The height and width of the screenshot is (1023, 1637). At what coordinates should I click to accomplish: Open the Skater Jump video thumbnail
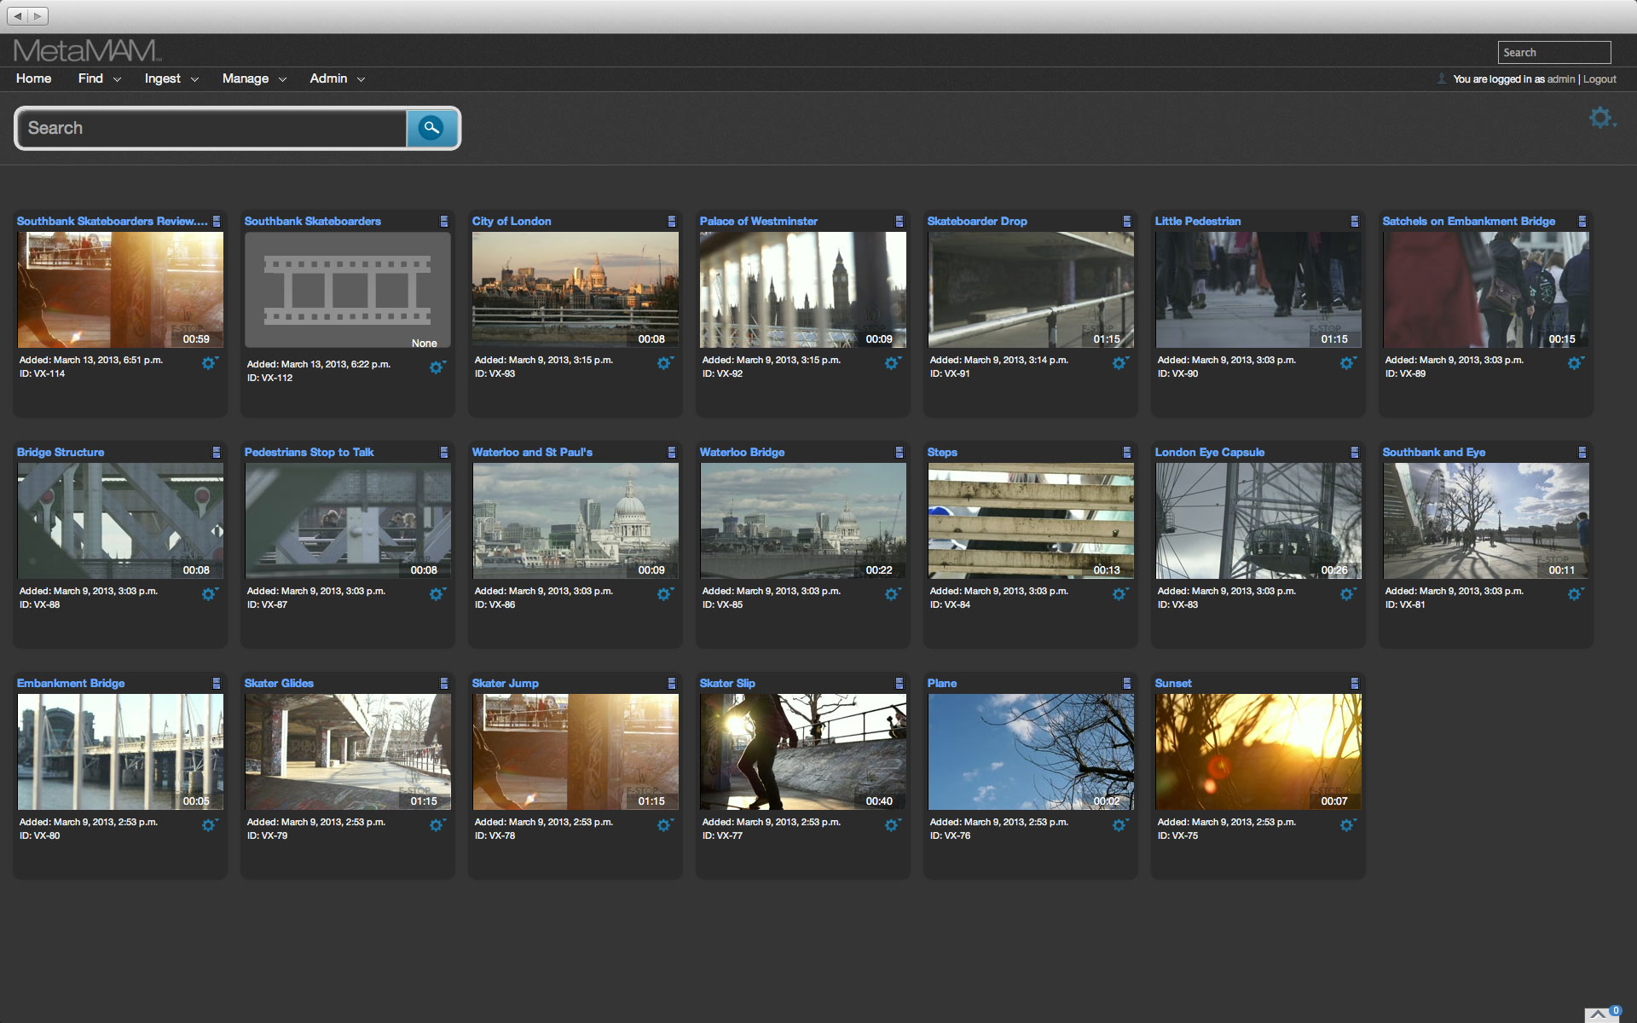pyautogui.click(x=576, y=752)
